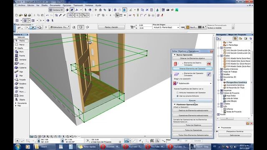Open the Actual (0. Planta Baja) dropdown
This screenshot has width=267, height=150.
click(166, 27)
